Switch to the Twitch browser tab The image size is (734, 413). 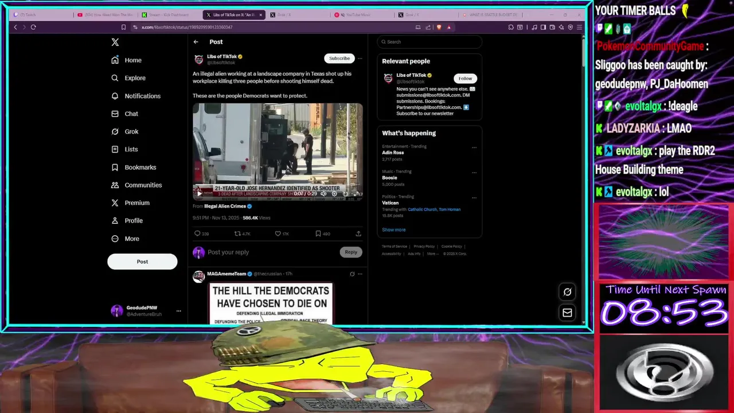[40, 15]
